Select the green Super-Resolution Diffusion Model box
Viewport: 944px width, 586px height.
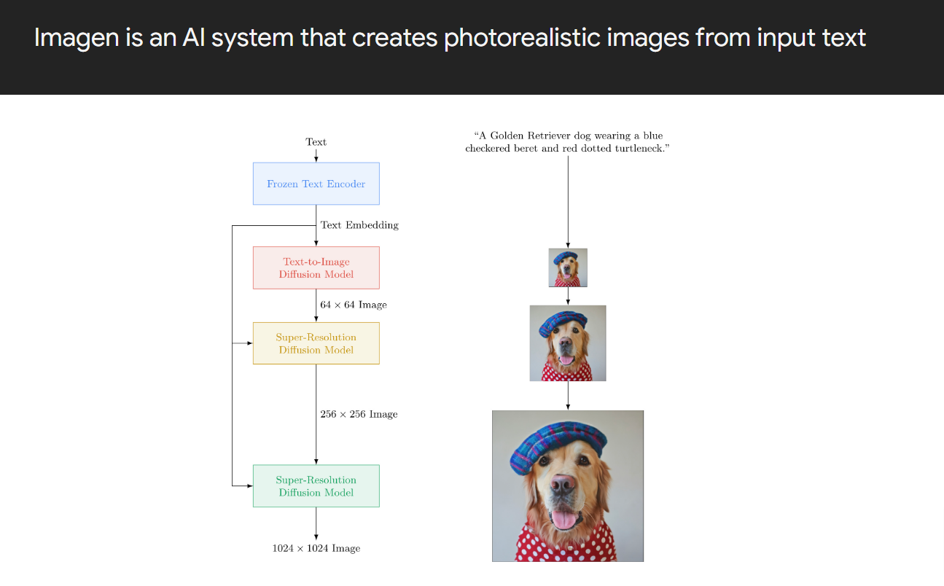coord(316,485)
